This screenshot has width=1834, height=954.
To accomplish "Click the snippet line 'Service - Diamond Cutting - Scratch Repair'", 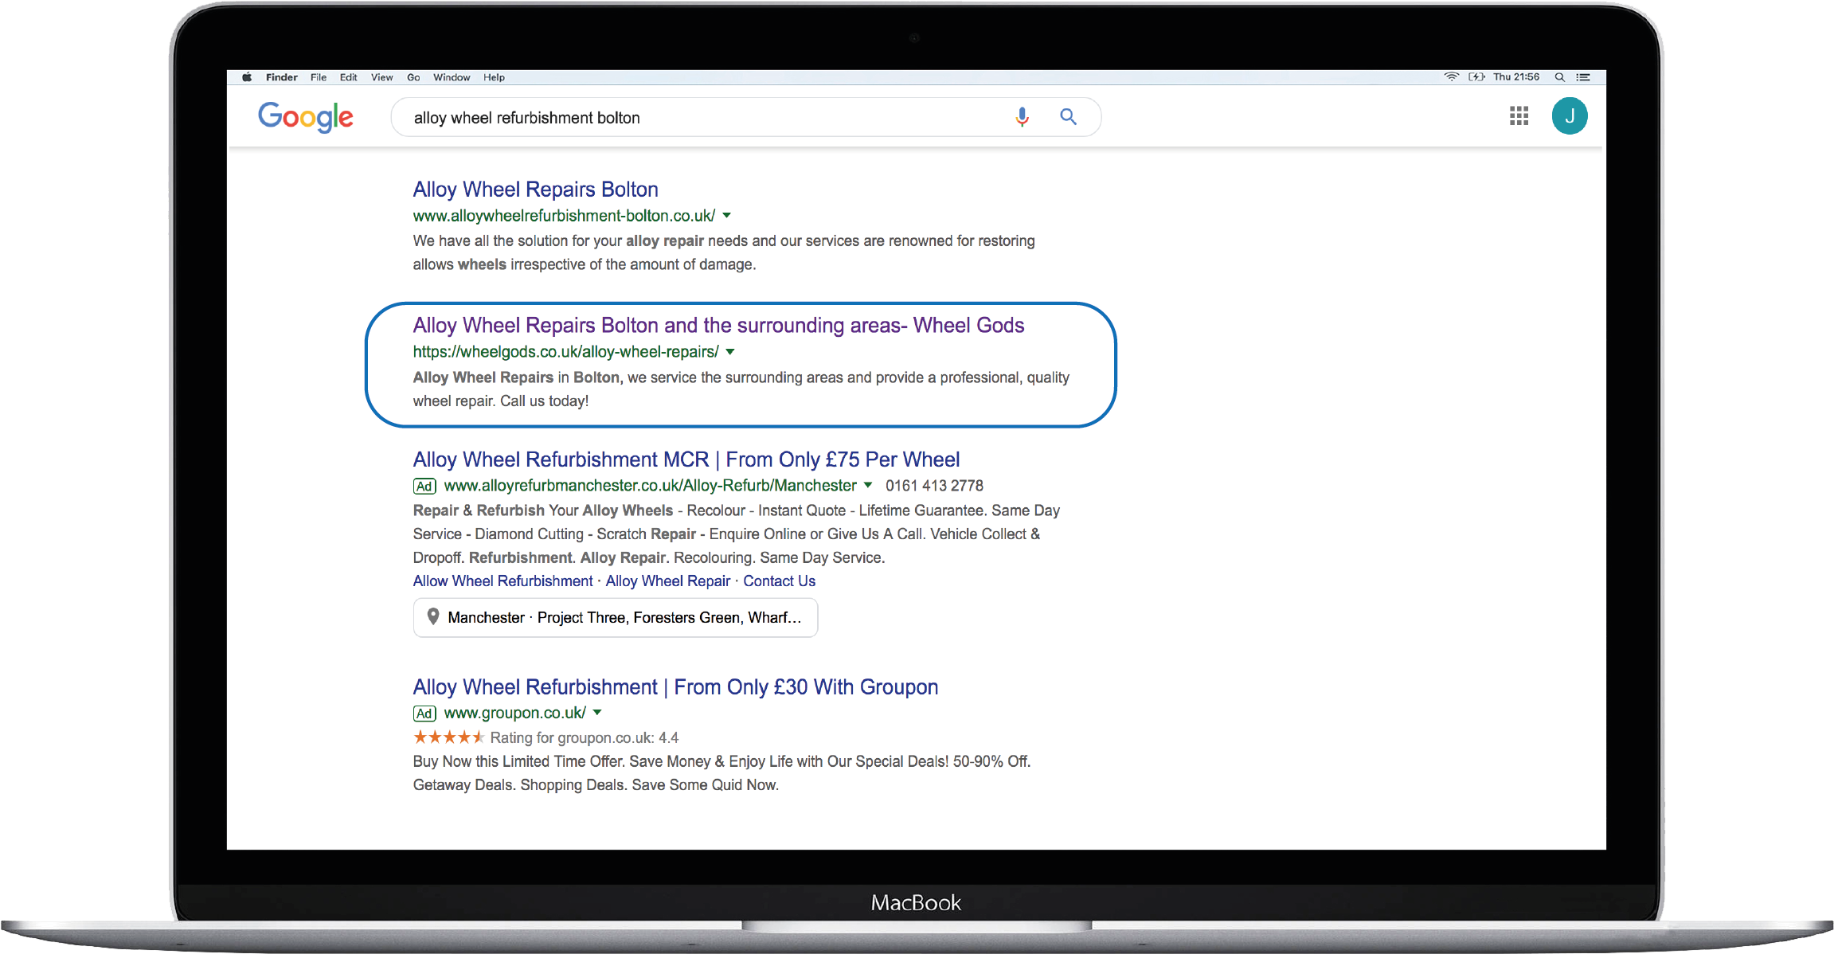I will [x=726, y=534].
